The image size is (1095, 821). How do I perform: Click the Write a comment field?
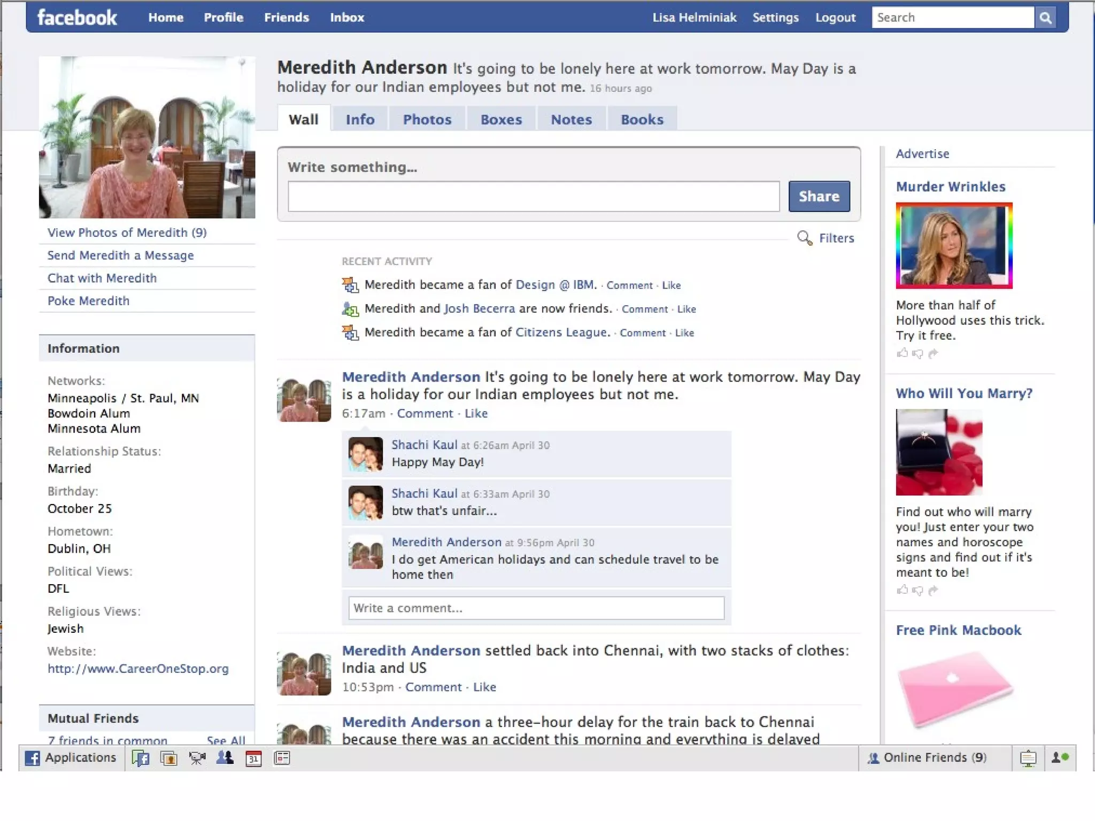tap(536, 608)
